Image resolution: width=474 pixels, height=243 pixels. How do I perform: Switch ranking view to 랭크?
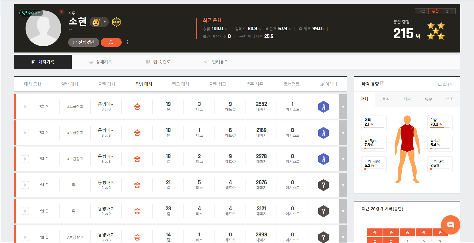point(448,11)
